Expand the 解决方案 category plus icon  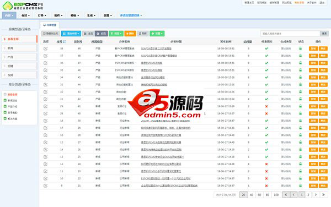click(x=5, y=118)
